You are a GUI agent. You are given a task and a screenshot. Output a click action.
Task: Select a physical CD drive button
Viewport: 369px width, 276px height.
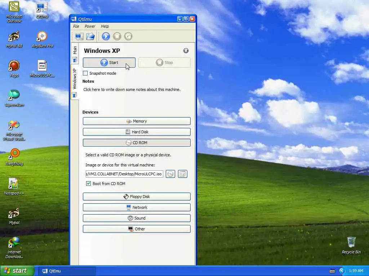point(170,174)
